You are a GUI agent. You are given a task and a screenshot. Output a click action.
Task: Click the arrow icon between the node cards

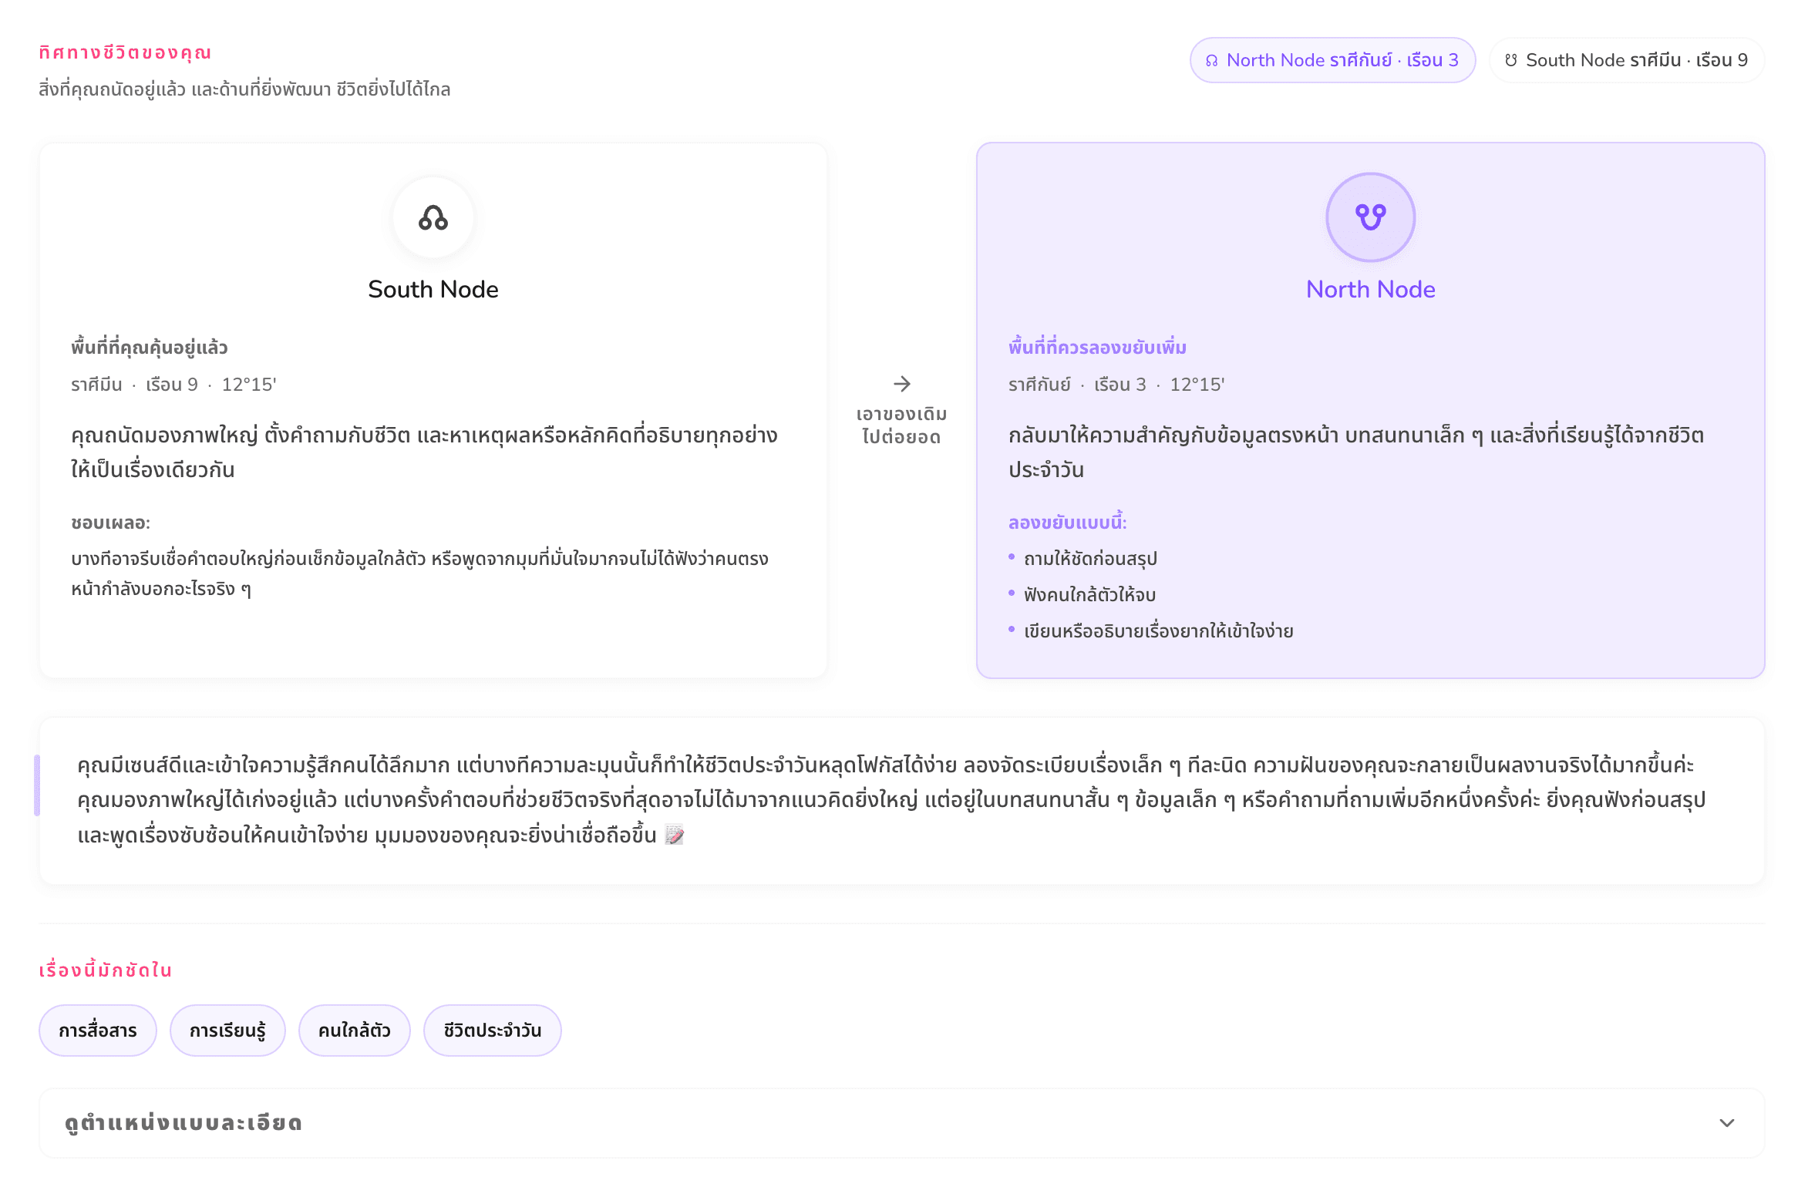click(902, 384)
